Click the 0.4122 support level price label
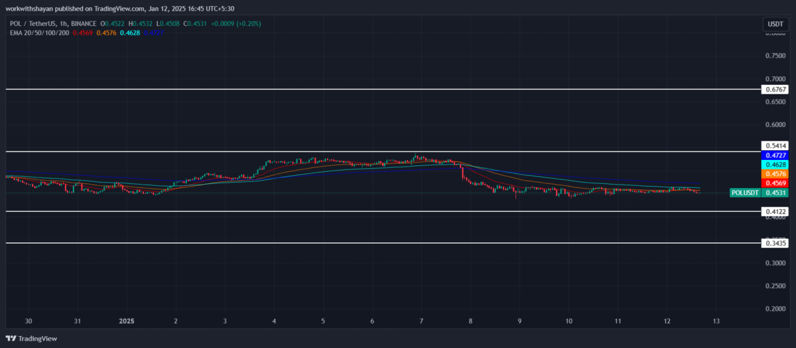Viewport: 796px width, 348px height. click(776, 212)
